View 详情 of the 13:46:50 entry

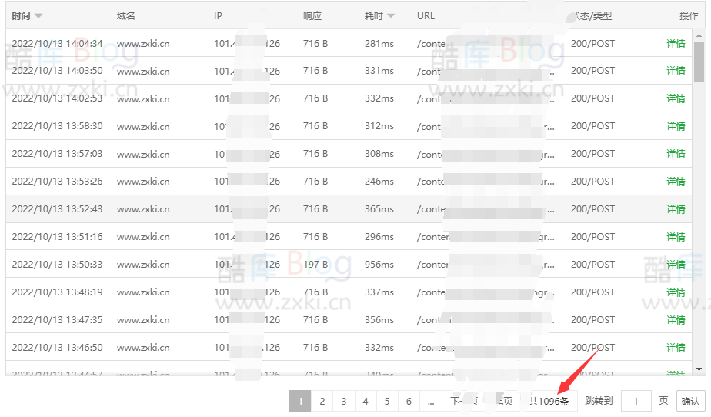tap(676, 348)
